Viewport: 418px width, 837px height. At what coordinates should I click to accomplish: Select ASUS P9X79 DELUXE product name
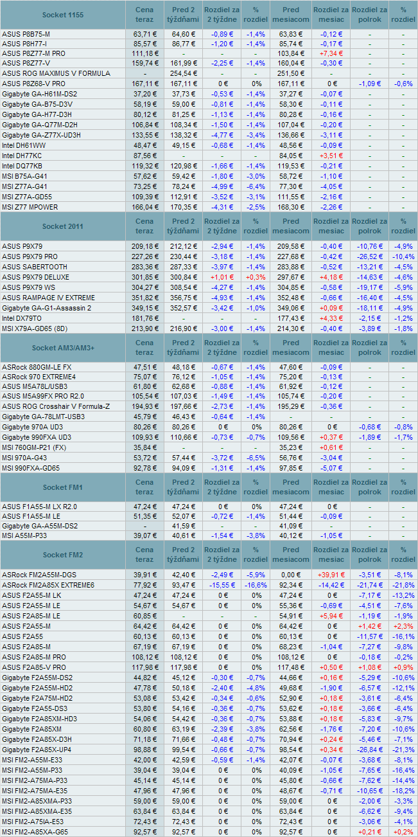[x=35, y=277]
